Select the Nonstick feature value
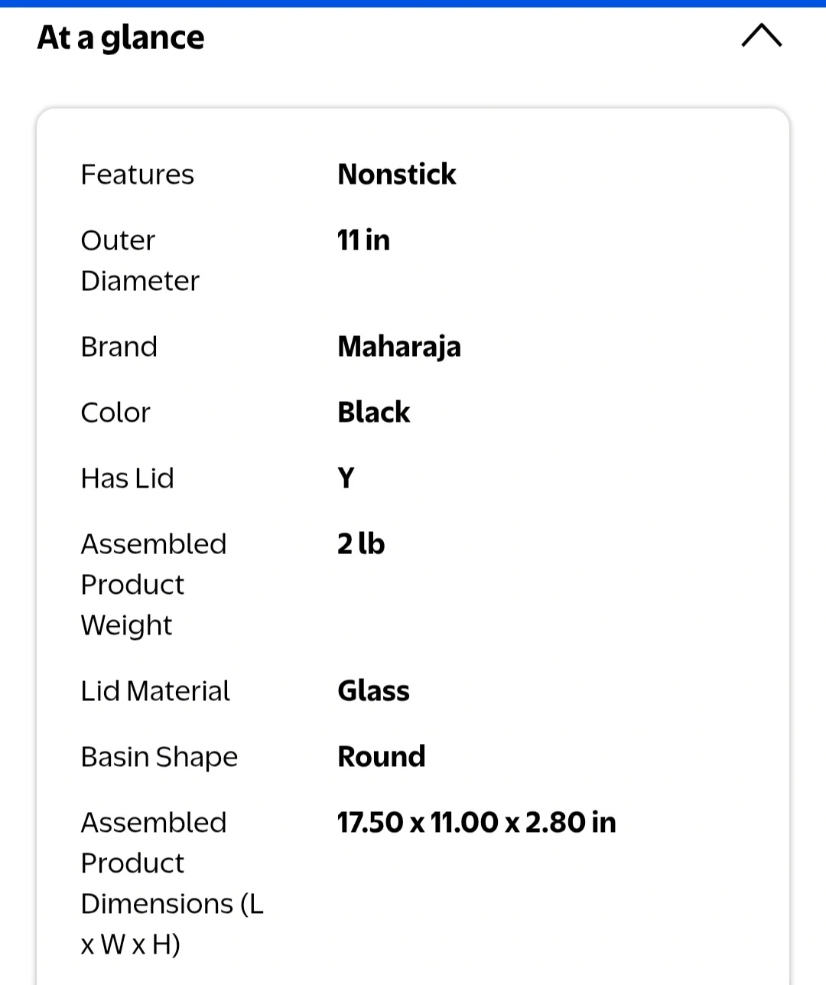 (x=396, y=174)
